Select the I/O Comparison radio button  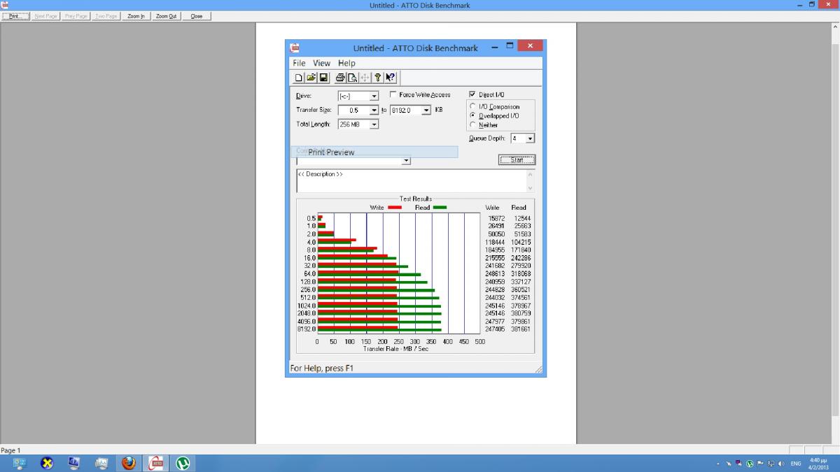tap(472, 107)
